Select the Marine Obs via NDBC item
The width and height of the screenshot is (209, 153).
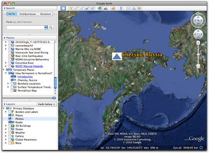28,49
